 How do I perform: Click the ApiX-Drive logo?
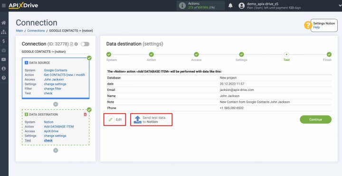click(x=23, y=5)
